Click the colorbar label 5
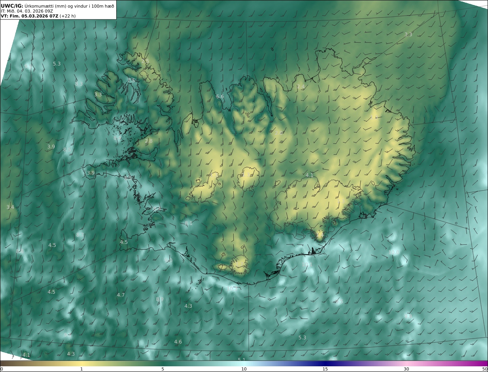This screenshot has height=372, width=488. (163, 369)
